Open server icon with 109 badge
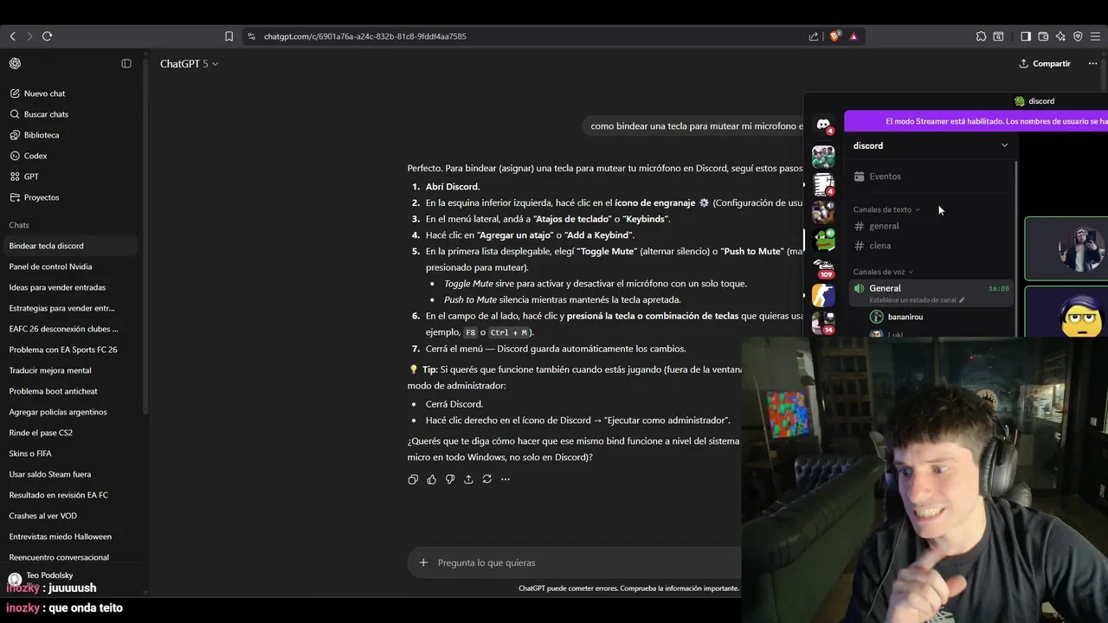 823,267
